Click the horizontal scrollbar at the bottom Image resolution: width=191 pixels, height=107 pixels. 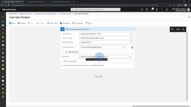161,106
